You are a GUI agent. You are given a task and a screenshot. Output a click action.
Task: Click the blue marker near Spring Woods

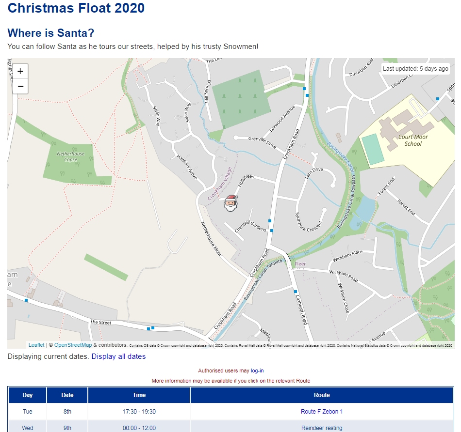pos(438,98)
